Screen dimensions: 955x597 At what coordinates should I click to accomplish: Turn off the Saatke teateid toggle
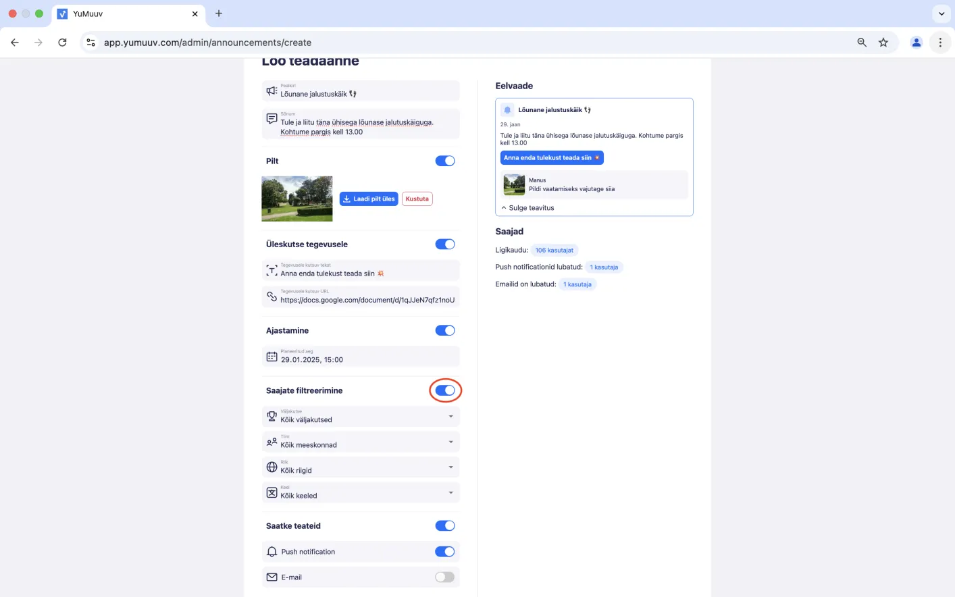click(445, 526)
